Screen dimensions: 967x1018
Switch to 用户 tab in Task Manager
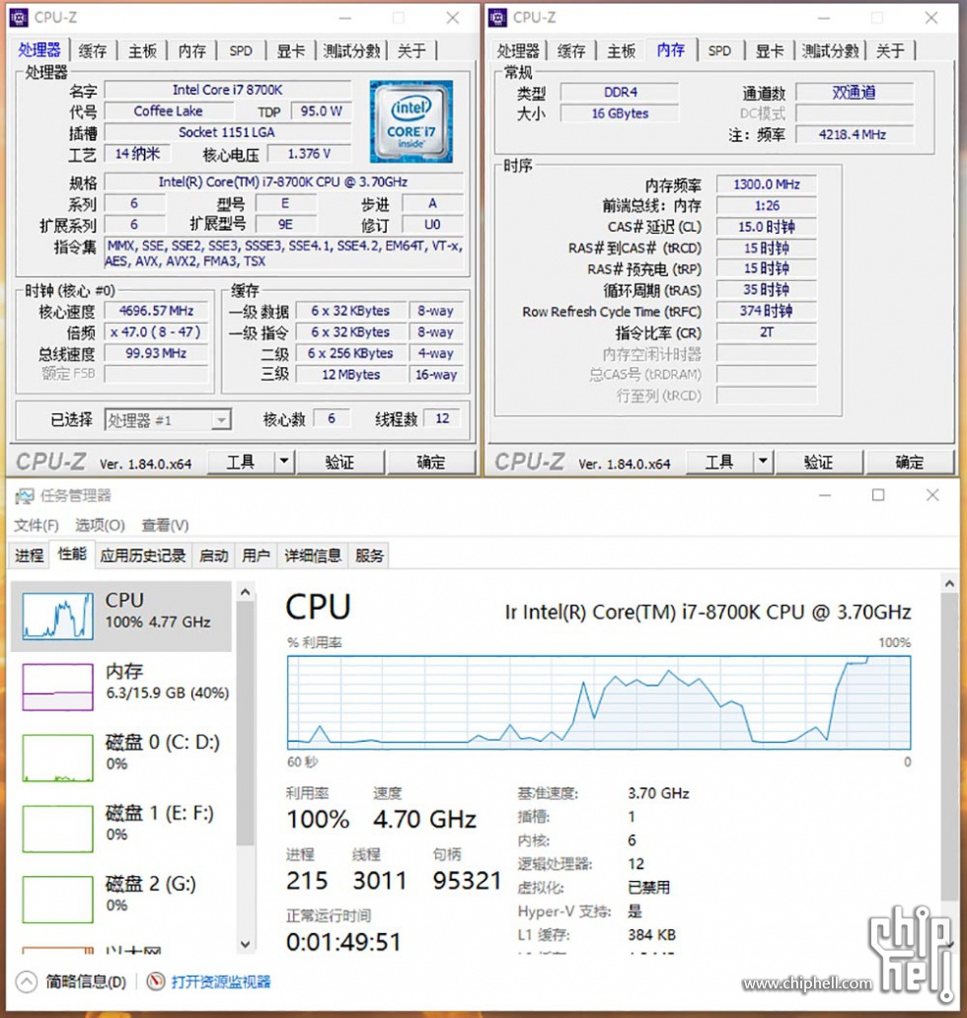(x=256, y=555)
